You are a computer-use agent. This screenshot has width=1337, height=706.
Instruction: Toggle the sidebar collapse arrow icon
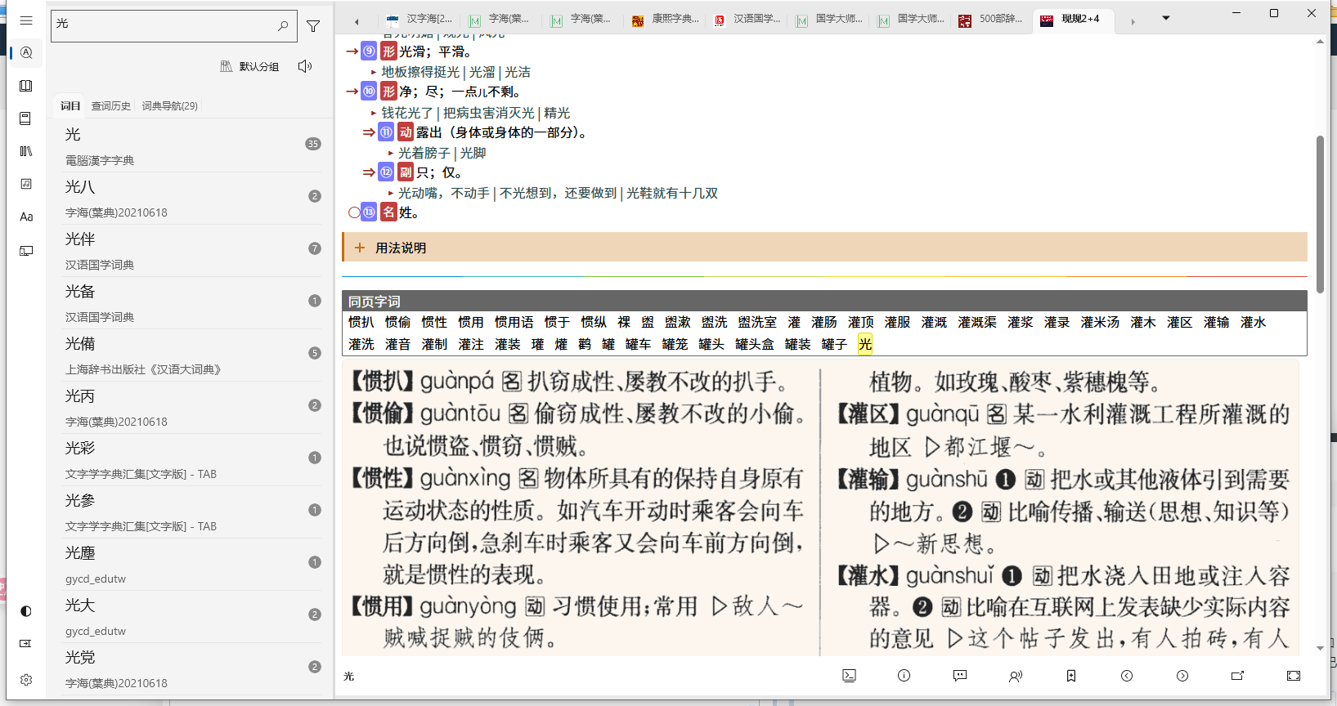coord(26,644)
